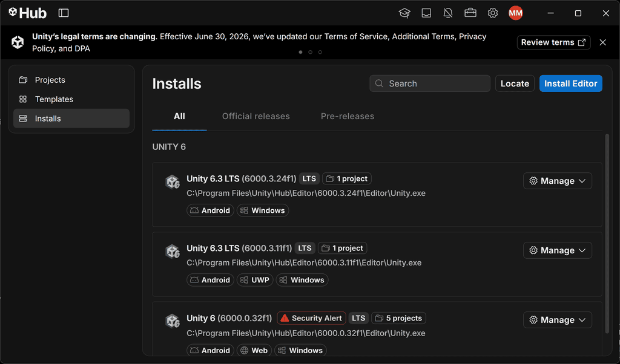The width and height of the screenshot is (620, 364).
Task: Open the licenses briefcase icon
Action: (x=470, y=13)
